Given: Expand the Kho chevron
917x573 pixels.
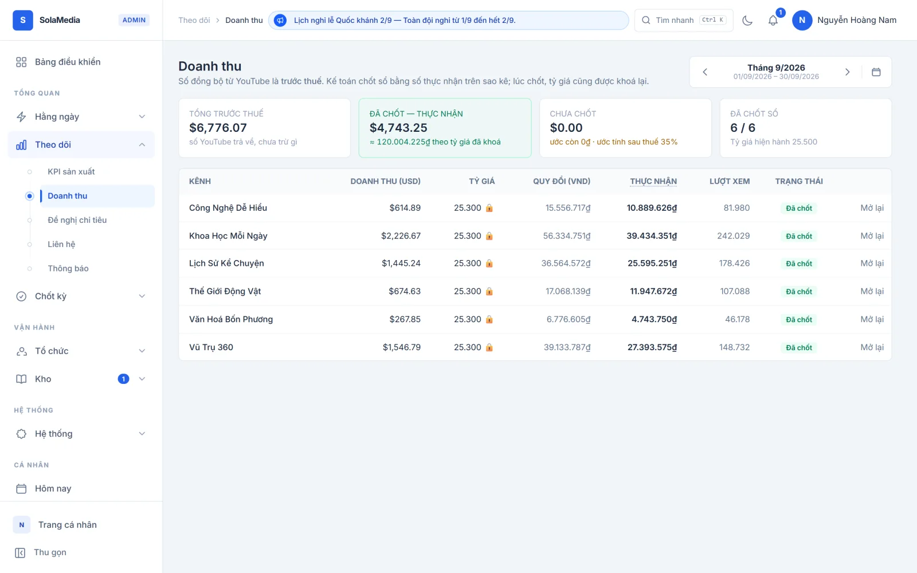Looking at the screenshot, I should [x=142, y=379].
